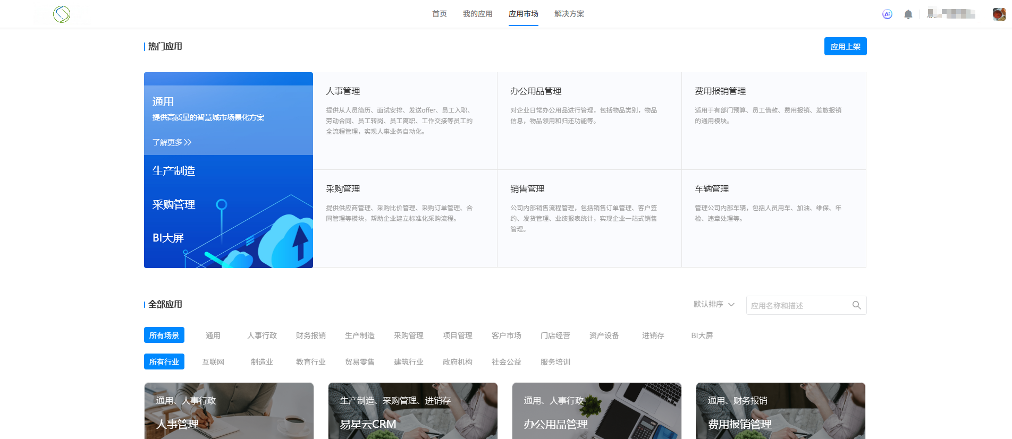The image size is (1012, 439).
Task: Open the 车辆管理 hot app card
Action: [x=773, y=218]
